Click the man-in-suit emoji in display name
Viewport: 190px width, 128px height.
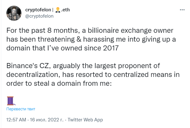pos(58,10)
